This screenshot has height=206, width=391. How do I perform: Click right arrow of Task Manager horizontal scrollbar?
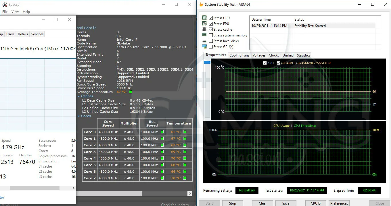pos(74,188)
